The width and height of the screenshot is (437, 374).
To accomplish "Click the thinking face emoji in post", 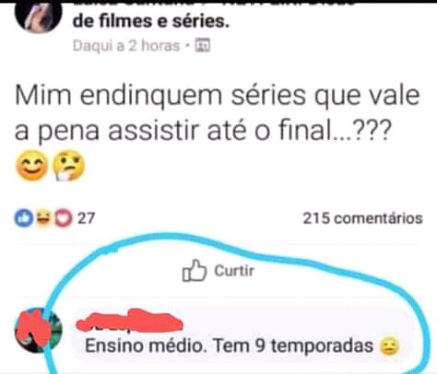I will (69, 165).
